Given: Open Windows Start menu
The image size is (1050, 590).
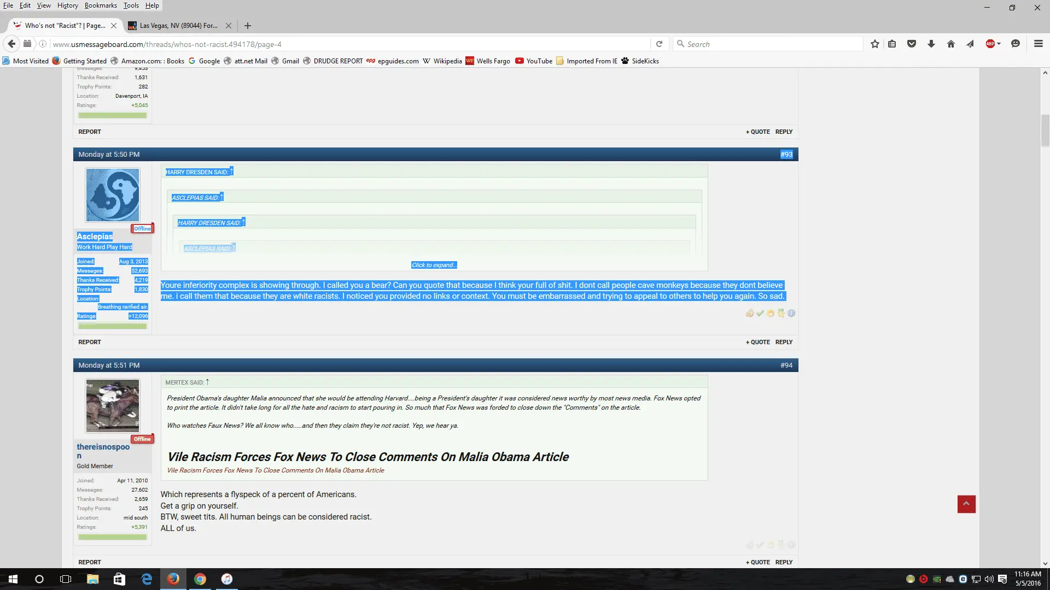Looking at the screenshot, I should pyautogui.click(x=13, y=579).
